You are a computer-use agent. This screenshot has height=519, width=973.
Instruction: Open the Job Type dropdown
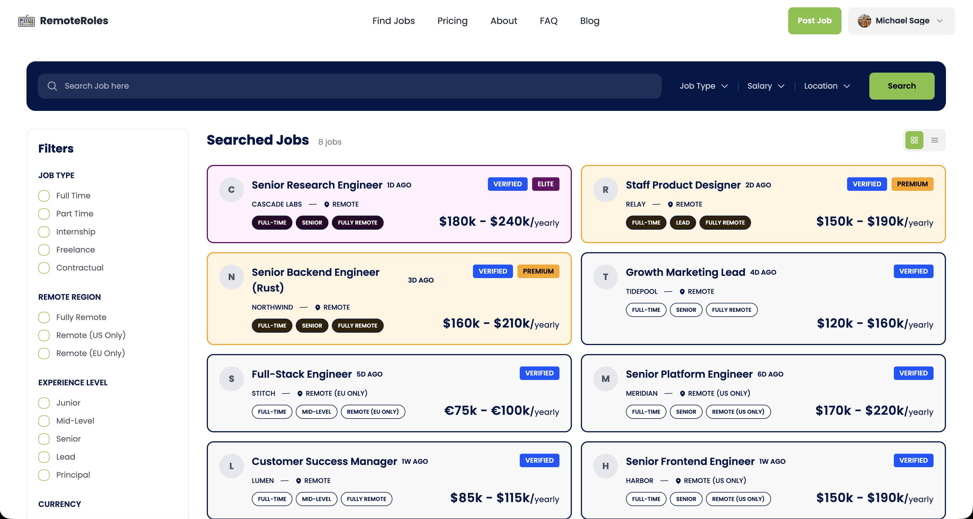[x=703, y=86]
